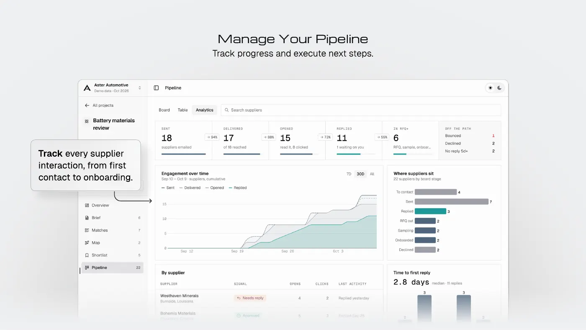Screen dimensions: 586x330
Task: Click the Sent 18 stat card
Action: click(x=183, y=140)
